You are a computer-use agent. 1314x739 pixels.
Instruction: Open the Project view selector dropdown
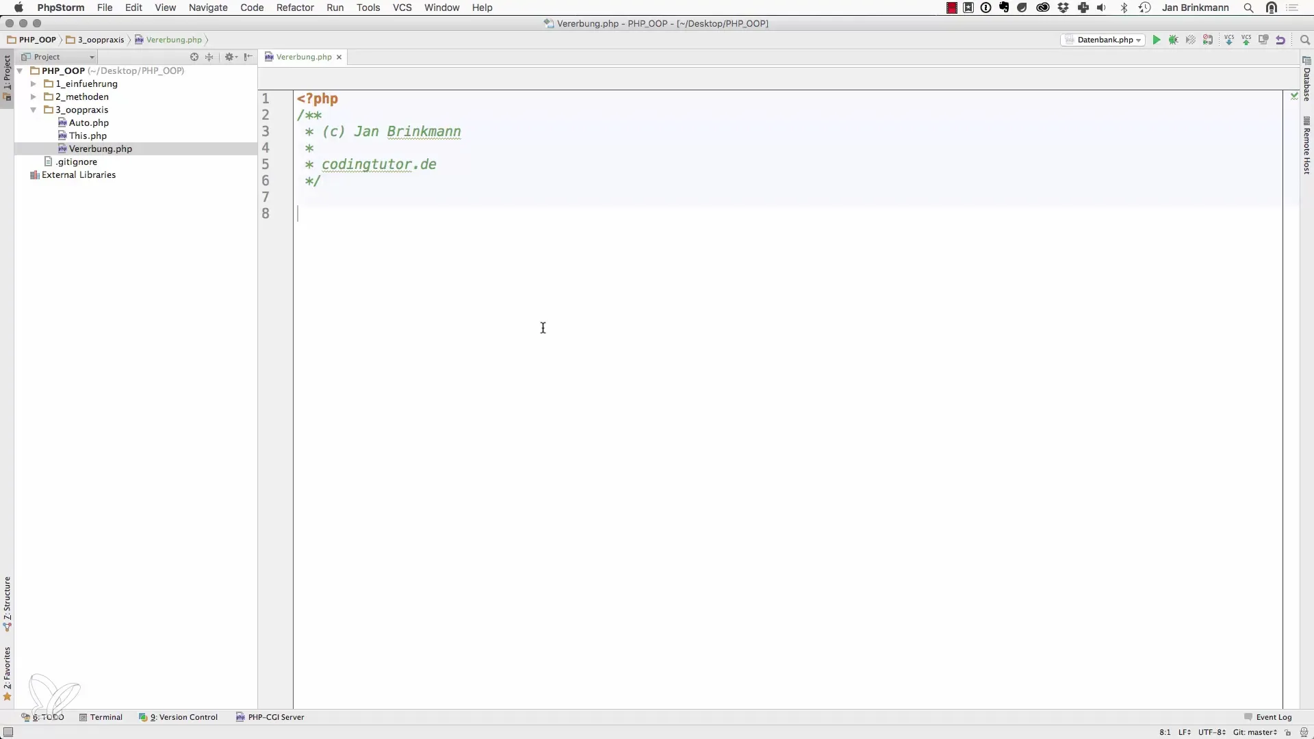click(x=57, y=57)
